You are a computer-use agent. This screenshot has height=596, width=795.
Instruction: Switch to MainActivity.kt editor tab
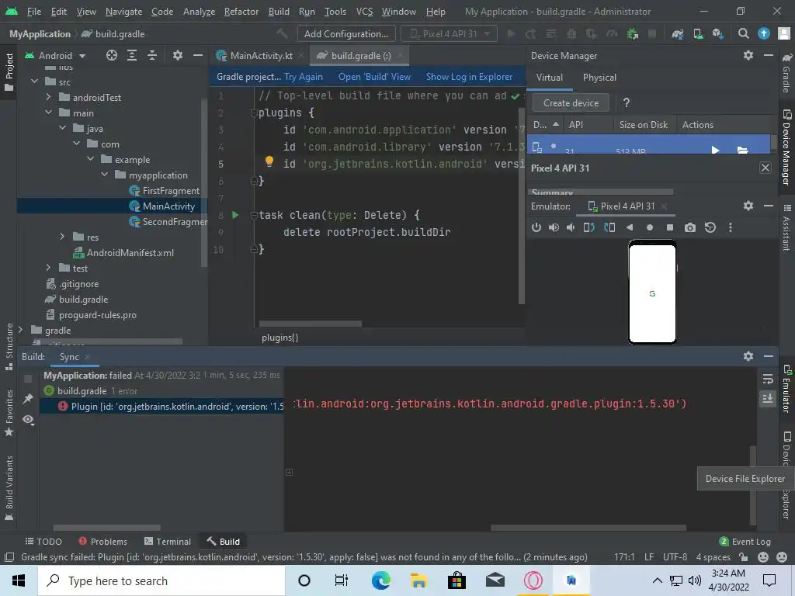(x=261, y=55)
